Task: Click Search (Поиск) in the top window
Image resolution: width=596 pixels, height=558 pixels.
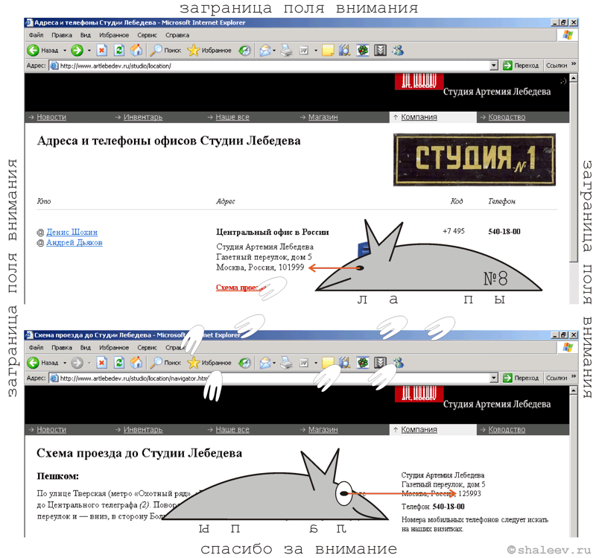Action: (165, 50)
